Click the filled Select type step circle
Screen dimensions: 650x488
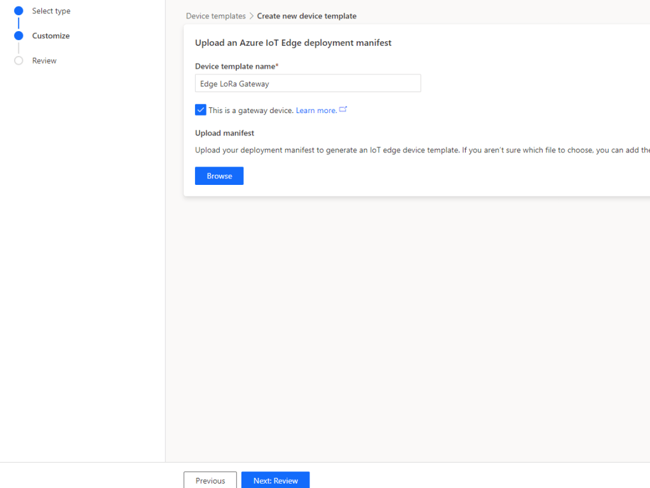pos(18,11)
